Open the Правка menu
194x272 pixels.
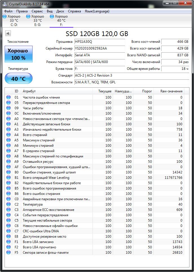[22, 11]
